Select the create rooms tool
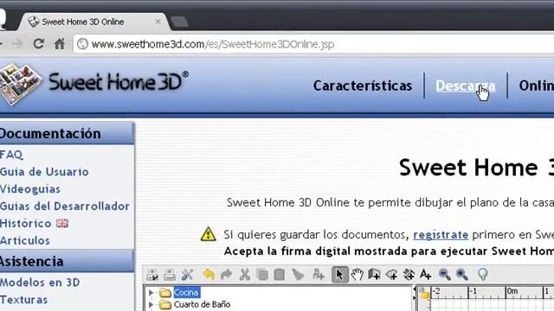The image size is (554, 311). point(391,275)
